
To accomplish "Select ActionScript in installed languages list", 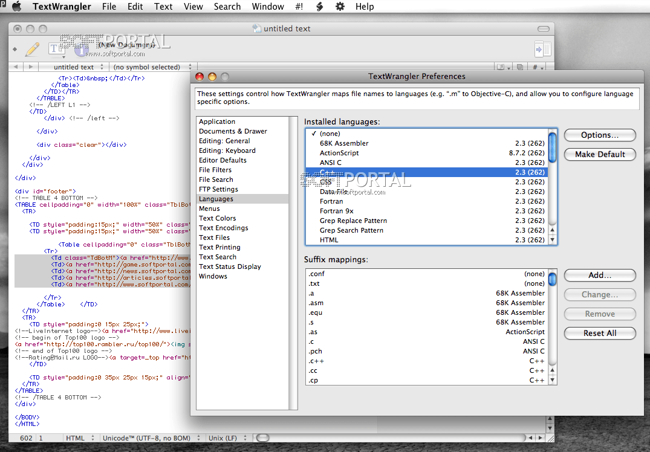I will tap(339, 153).
